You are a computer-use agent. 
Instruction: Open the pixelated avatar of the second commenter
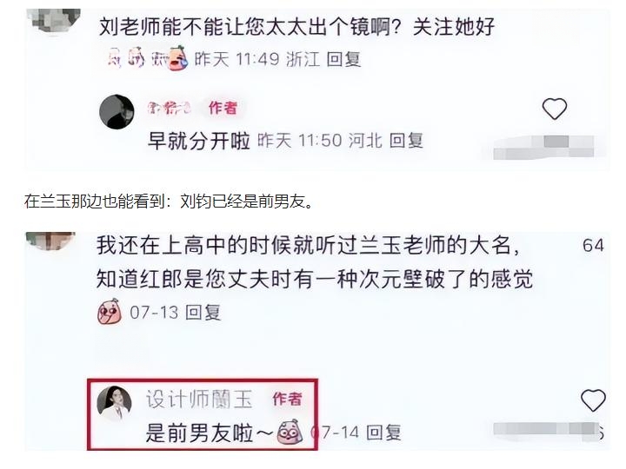(x=50, y=241)
